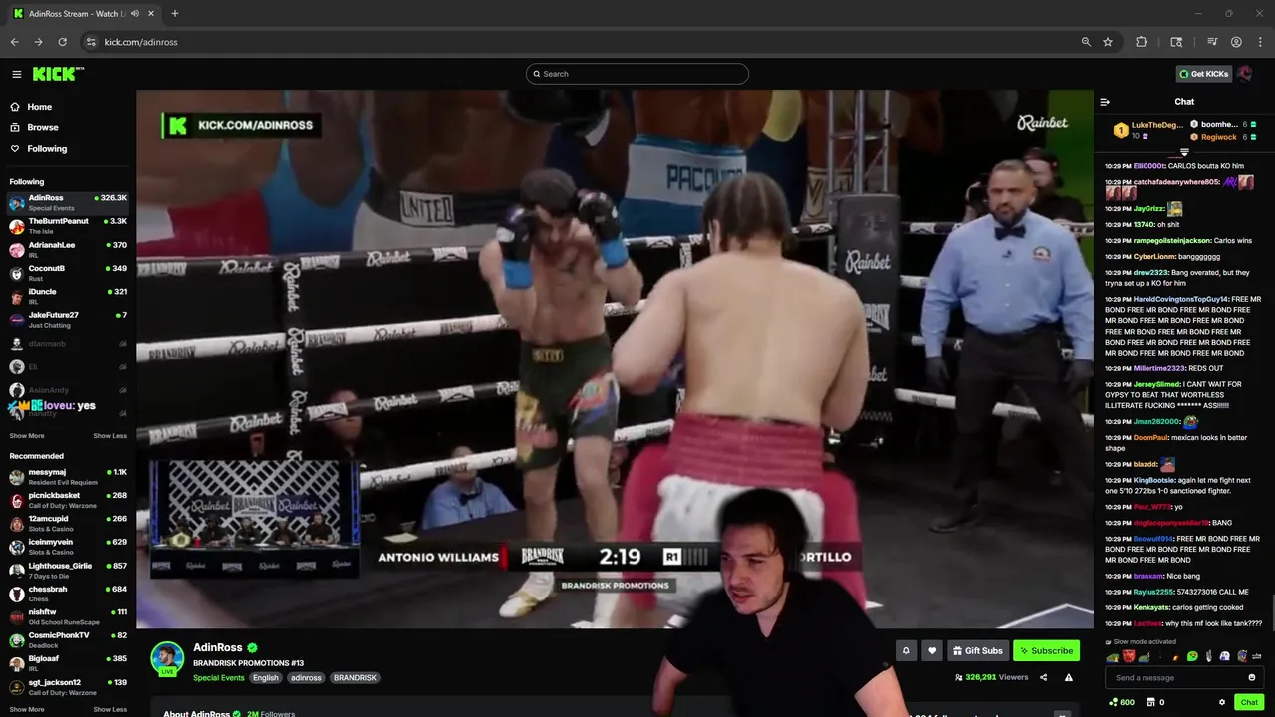Open Browse in sidebar

pos(43,127)
